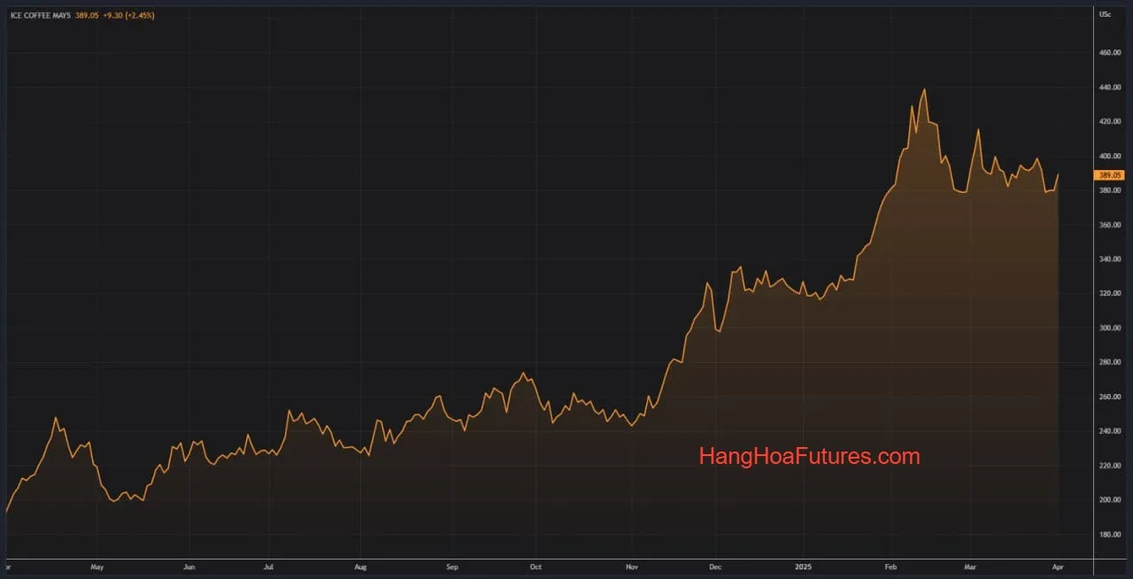Select the Feb marker on time axis

pyautogui.click(x=891, y=566)
